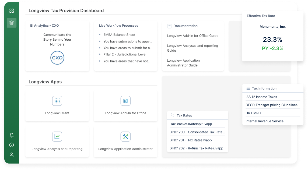Click the Effective Tax Rate 23.3% card

pyautogui.click(x=273, y=36)
